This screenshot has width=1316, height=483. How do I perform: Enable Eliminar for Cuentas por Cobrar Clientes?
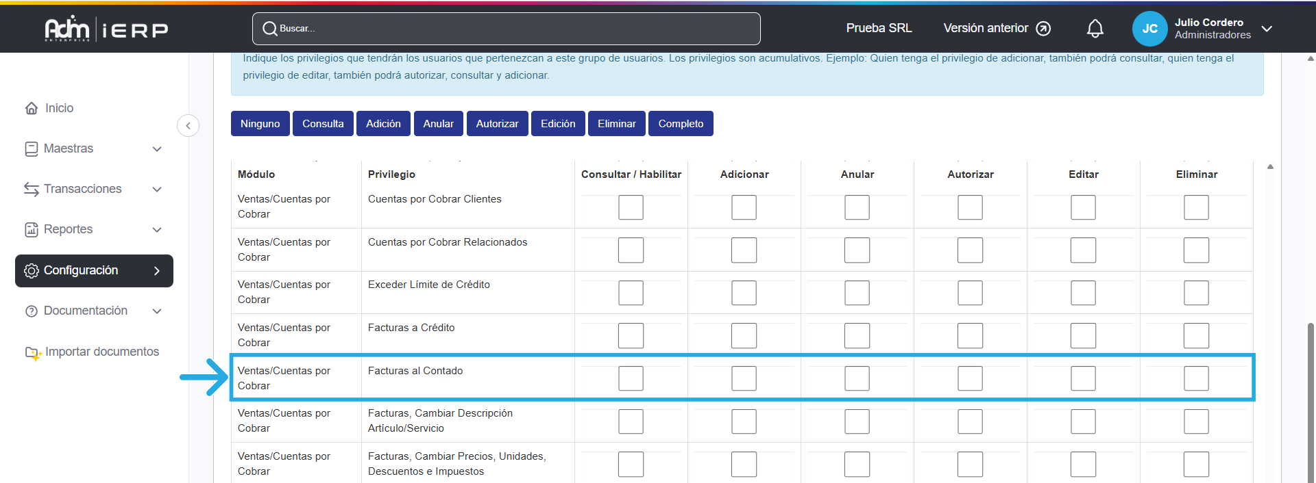1196,207
